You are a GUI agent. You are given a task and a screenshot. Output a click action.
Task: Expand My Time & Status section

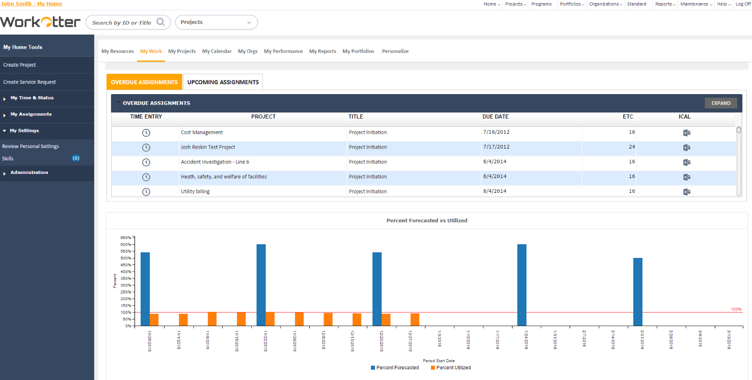click(x=32, y=98)
